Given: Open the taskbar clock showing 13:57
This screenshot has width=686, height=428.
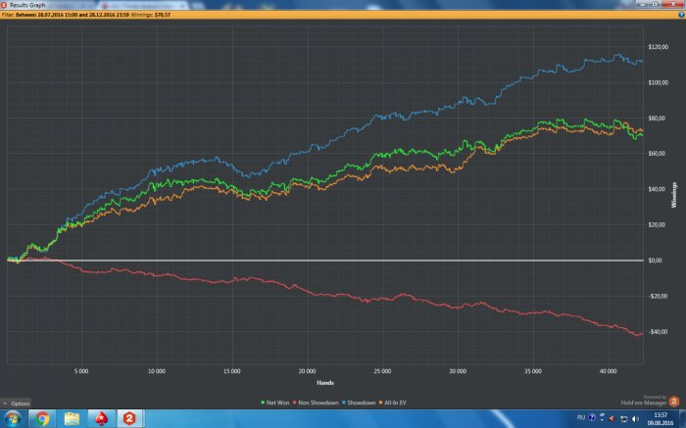Looking at the screenshot, I should [x=661, y=419].
